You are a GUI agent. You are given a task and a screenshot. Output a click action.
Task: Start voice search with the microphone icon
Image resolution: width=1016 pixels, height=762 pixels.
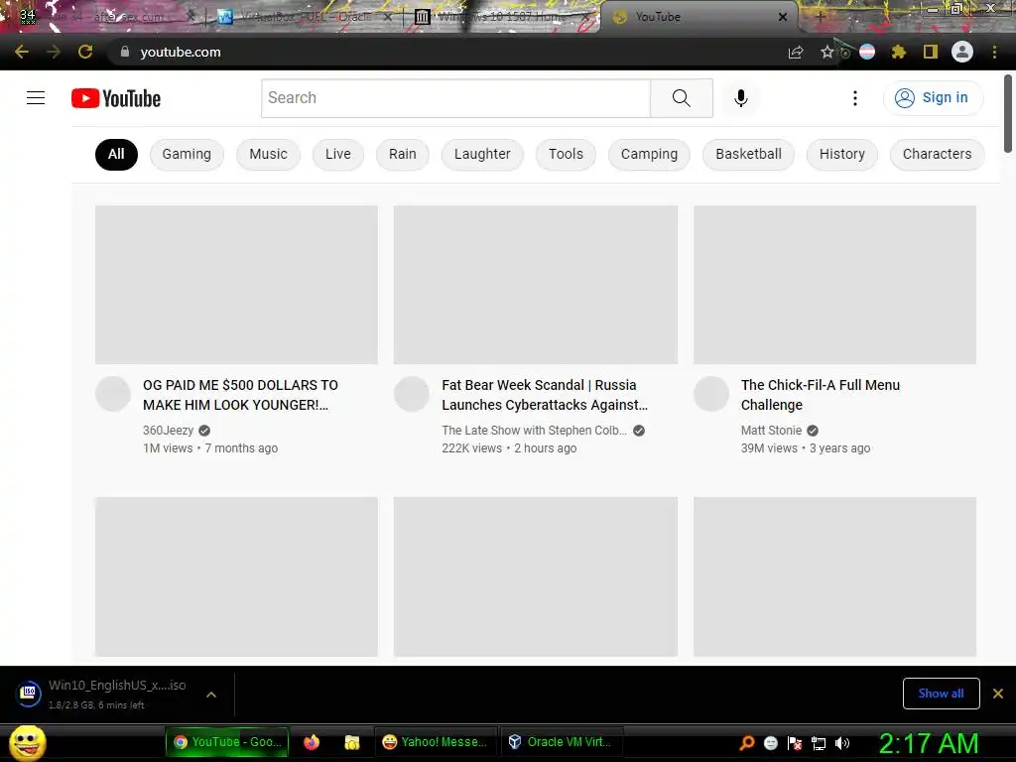tap(740, 98)
